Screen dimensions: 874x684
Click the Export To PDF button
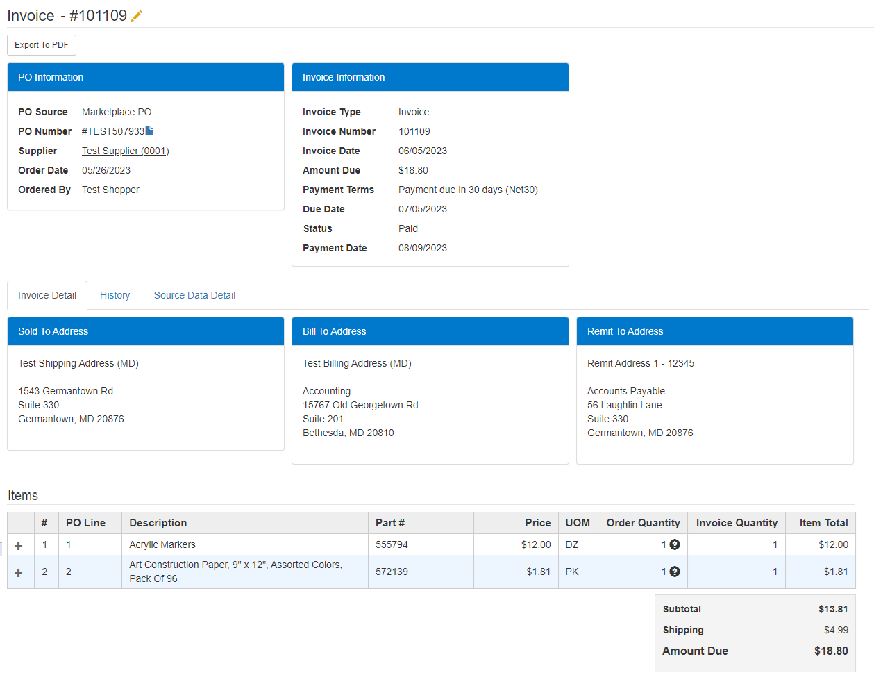[x=41, y=44]
